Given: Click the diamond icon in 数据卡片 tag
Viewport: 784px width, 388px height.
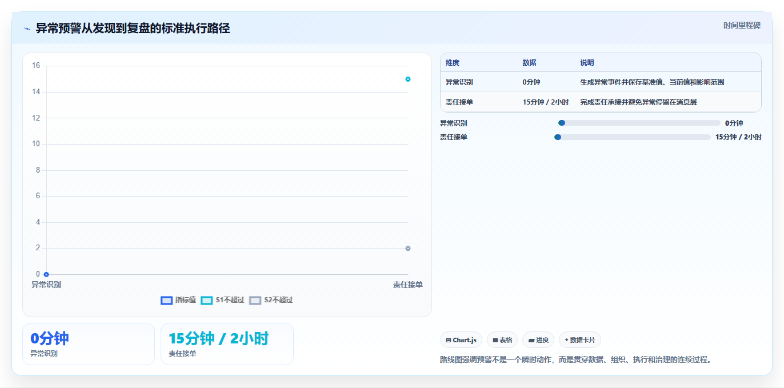Looking at the screenshot, I should (x=566, y=340).
